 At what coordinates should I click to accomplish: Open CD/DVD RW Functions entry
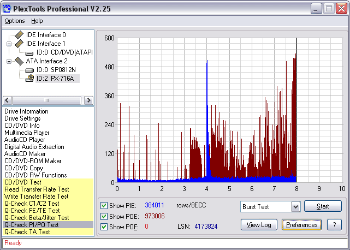tap(35, 175)
